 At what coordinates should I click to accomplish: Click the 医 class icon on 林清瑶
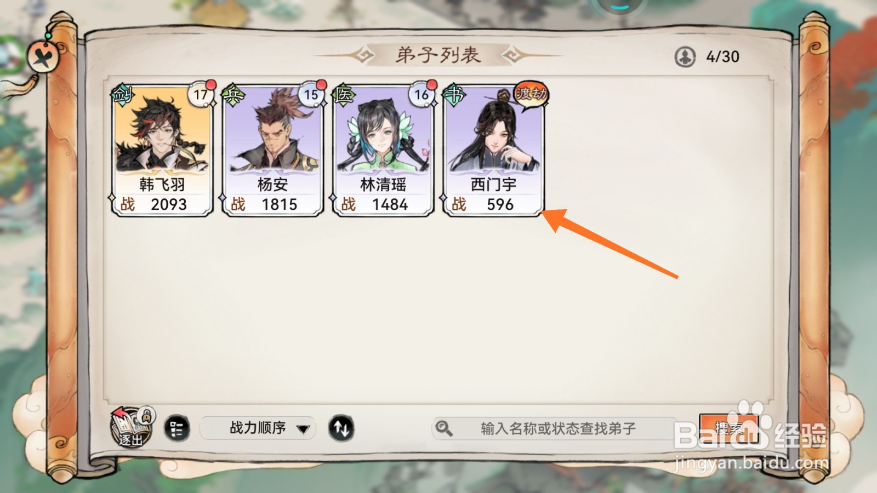pyautogui.click(x=344, y=95)
